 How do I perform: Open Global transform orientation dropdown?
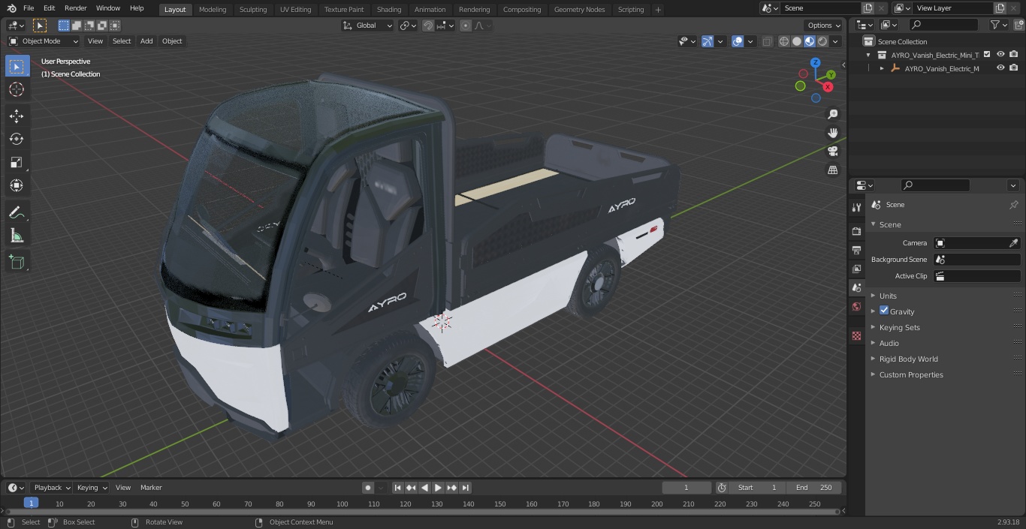368,26
